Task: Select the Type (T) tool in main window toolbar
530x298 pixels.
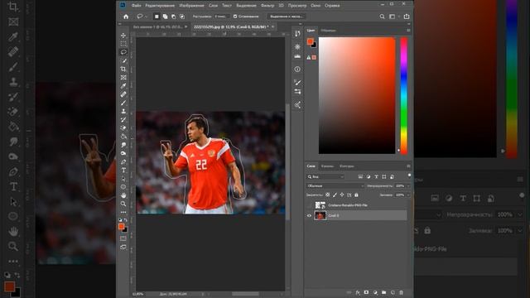Action: point(123,171)
